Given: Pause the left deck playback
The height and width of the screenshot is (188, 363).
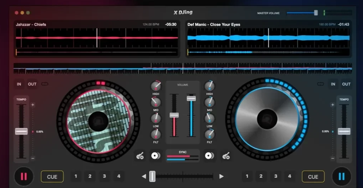Looking at the screenshot, I should [23, 176].
